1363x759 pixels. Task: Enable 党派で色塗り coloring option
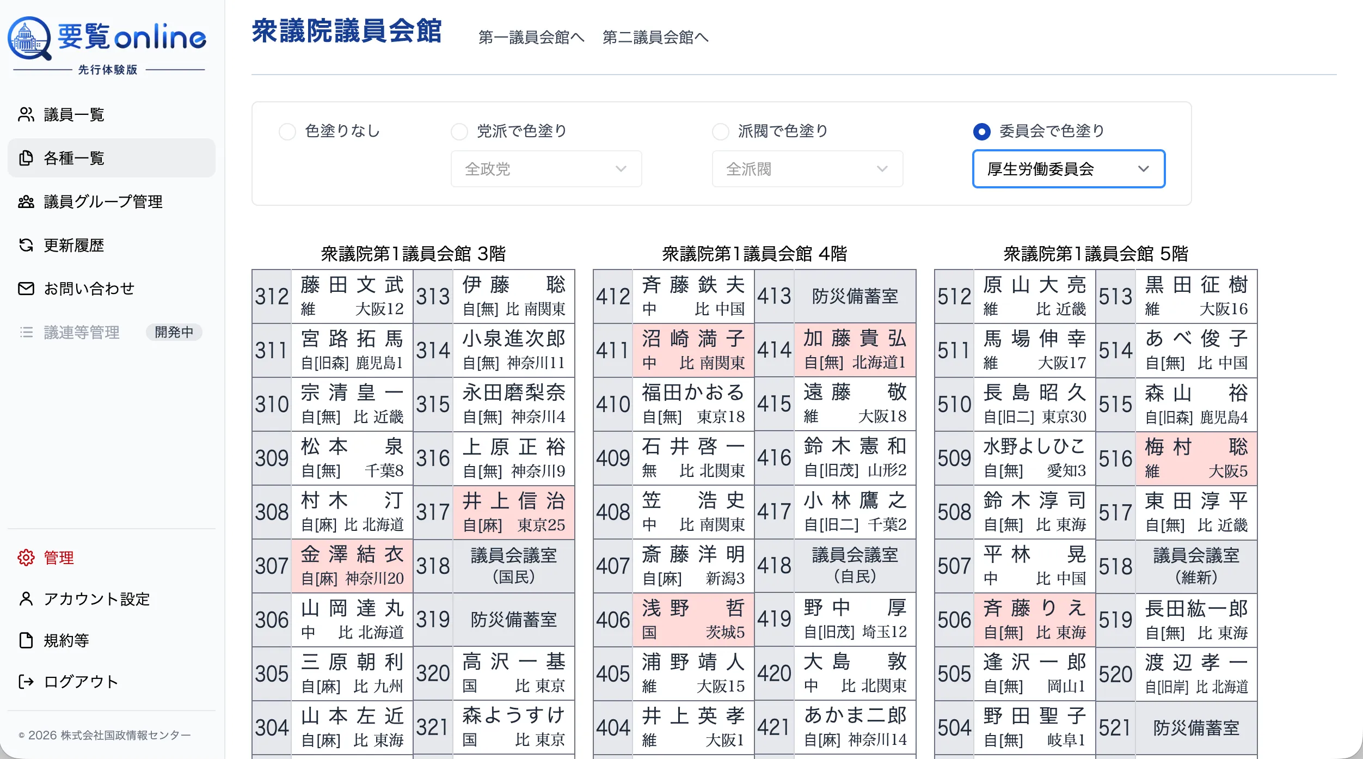pos(460,131)
